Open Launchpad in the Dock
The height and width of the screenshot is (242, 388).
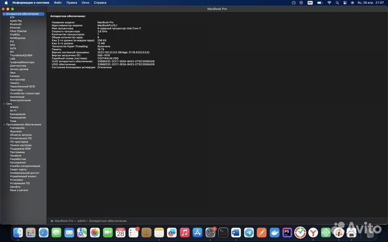[x=31, y=232]
